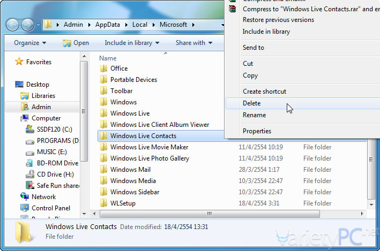Open the Share with toolbar dropdown

[x=194, y=43]
